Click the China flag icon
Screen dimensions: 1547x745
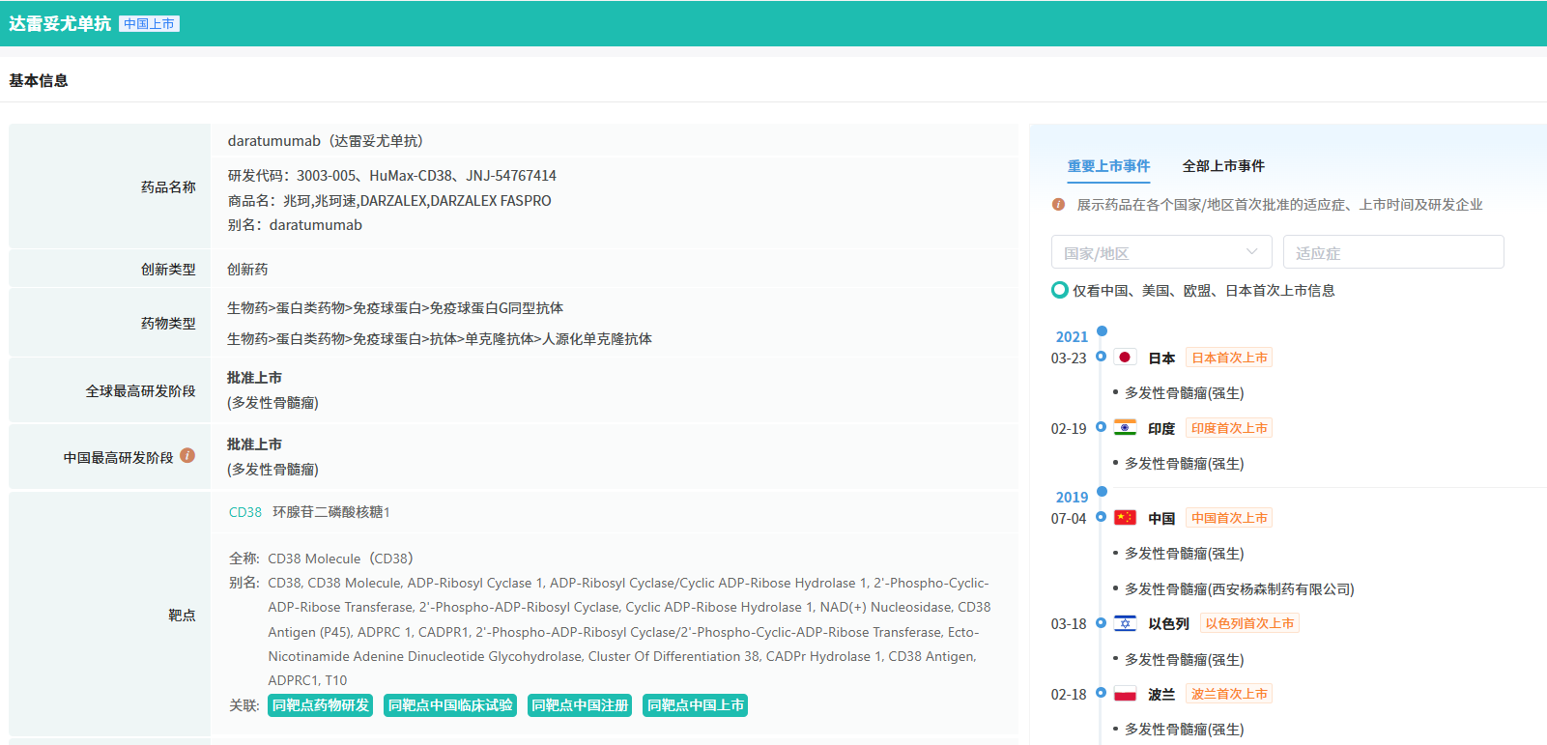pos(1125,518)
